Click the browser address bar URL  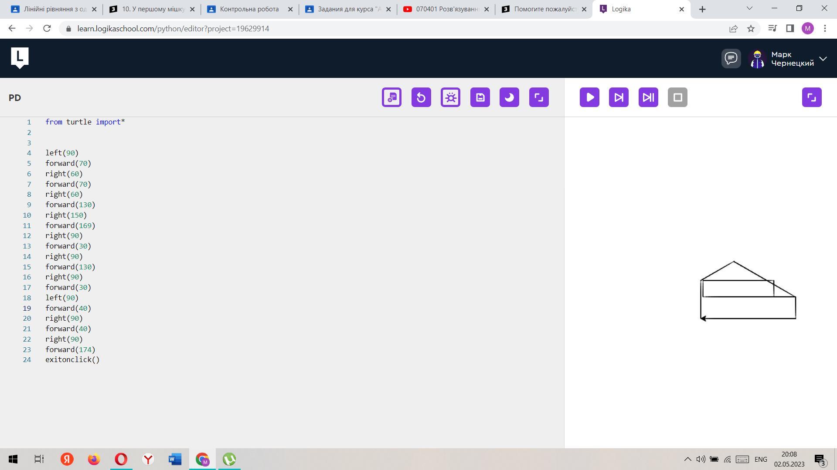[173, 29]
